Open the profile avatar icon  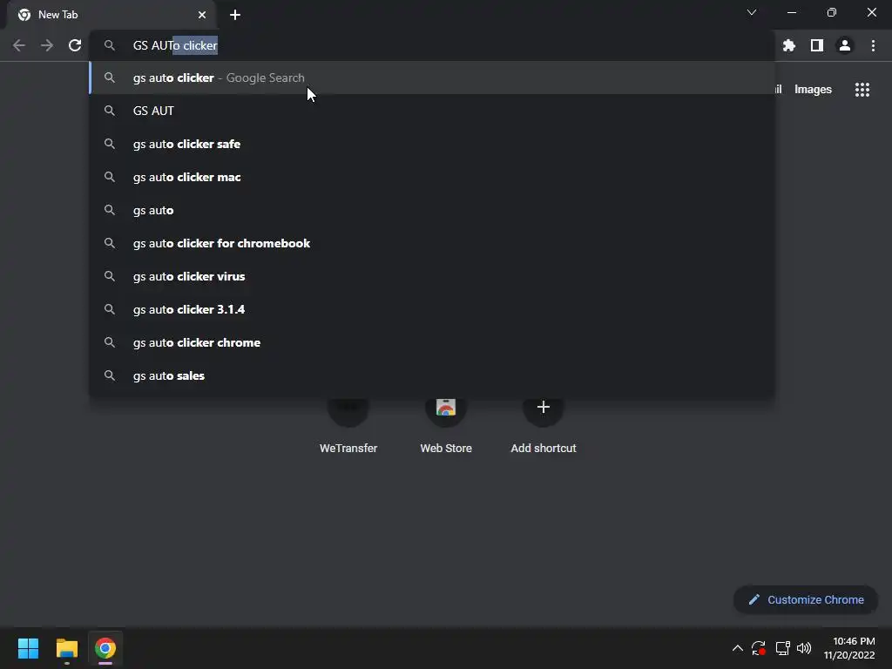pyautogui.click(x=845, y=45)
